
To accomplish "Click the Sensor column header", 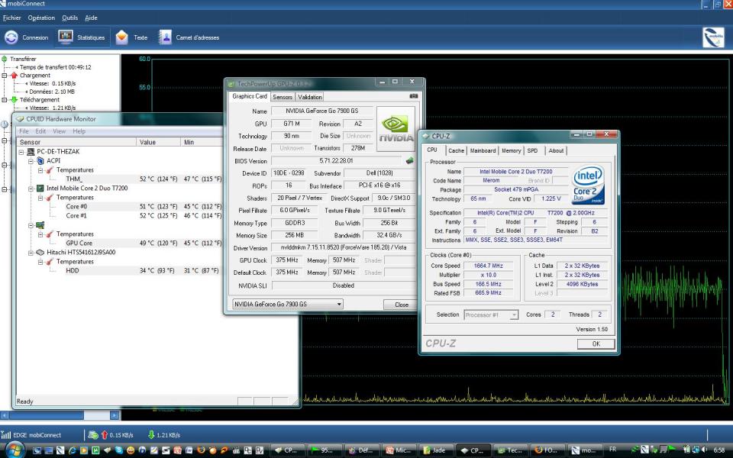I will [x=76, y=142].
